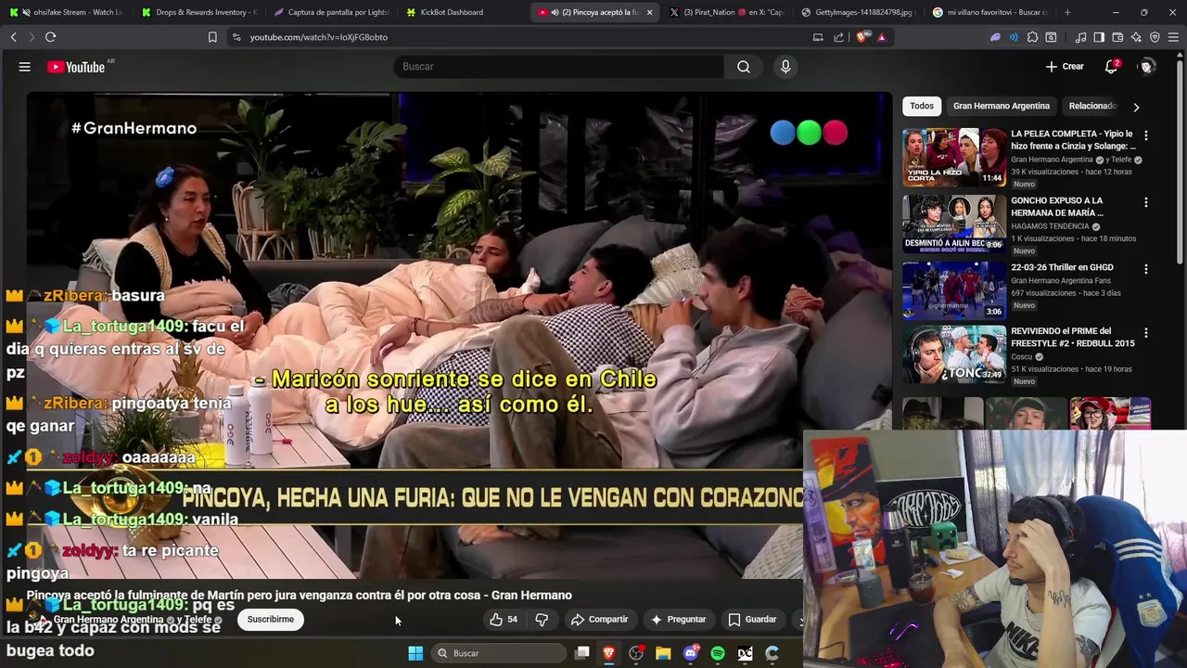
Task: Open Discord from the taskbar
Action: pyautogui.click(x=690, y=653)
